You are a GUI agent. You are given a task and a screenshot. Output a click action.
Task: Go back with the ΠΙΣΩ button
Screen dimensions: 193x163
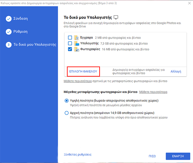152,156
